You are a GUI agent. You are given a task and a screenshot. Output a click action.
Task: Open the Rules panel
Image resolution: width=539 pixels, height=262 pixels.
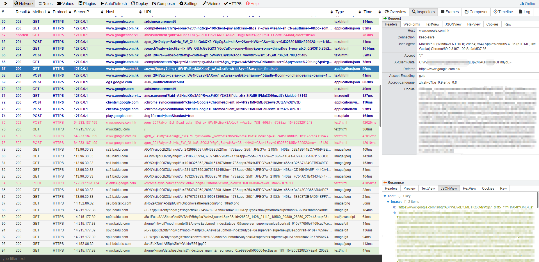[45, 3]
